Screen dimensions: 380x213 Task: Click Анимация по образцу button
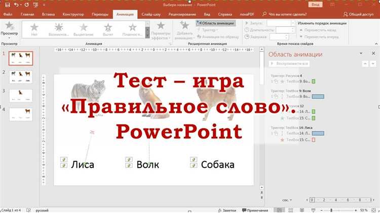(x=218, y=37)
